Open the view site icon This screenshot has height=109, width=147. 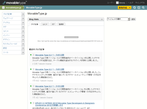click(x=139, y=8)
